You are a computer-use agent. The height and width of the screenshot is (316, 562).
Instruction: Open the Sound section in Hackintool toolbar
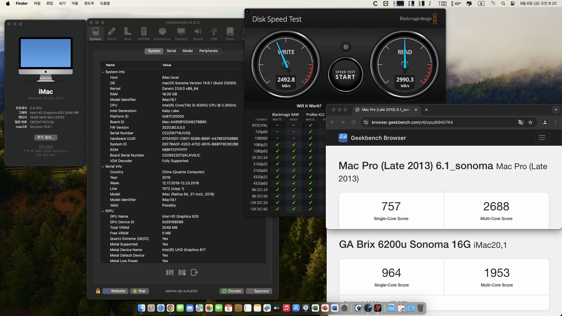point(198,34)
